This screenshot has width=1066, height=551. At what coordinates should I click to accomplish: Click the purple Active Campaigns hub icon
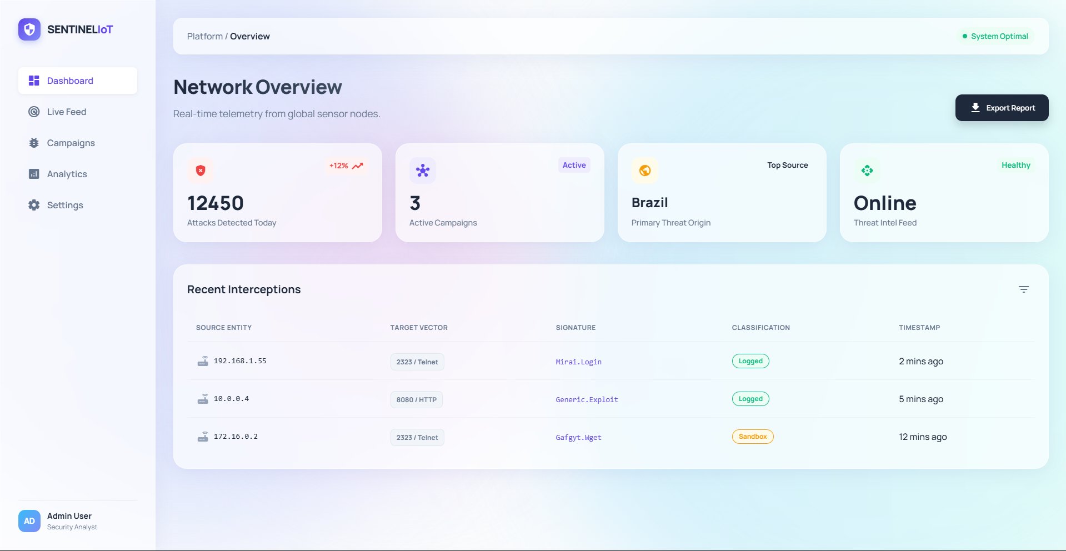pos(423,171)
